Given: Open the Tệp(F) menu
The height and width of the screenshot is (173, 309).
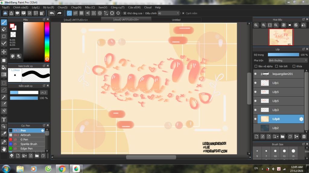Looking at the screenshot, I should click(6, 7).
